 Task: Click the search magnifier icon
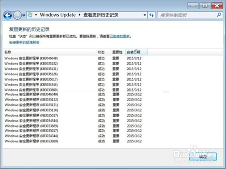[219, 15]
